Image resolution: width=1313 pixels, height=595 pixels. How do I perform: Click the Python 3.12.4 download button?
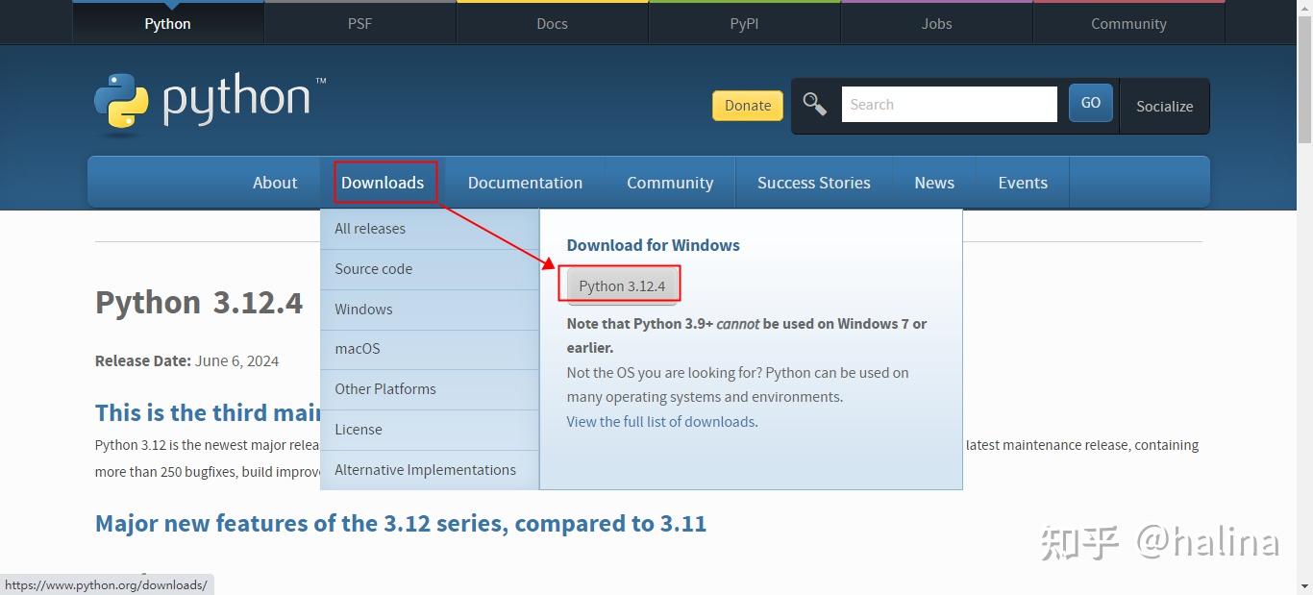(622, 286)
